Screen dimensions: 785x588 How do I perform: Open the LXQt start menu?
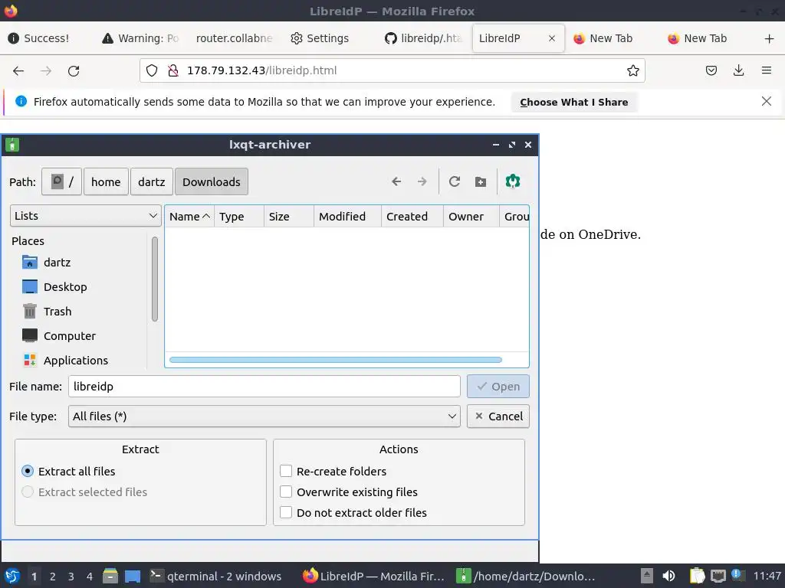12,576
